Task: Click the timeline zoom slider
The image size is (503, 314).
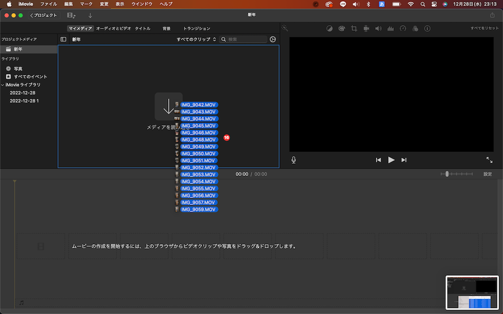Action: pyautogui.click(x=447, y=174)
